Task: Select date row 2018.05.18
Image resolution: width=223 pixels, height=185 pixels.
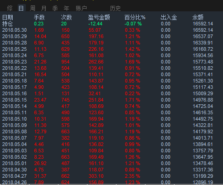Action: (15, 81)
